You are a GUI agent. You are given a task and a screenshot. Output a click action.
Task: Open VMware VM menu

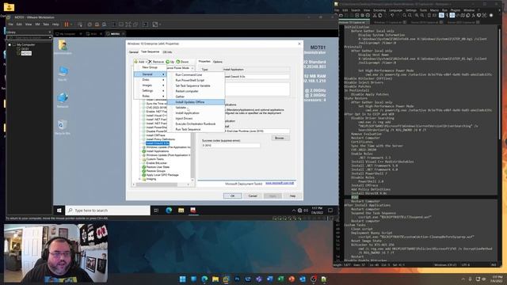(37, 25)
